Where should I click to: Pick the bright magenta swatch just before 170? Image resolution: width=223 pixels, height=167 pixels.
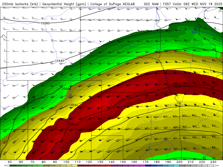143,166
